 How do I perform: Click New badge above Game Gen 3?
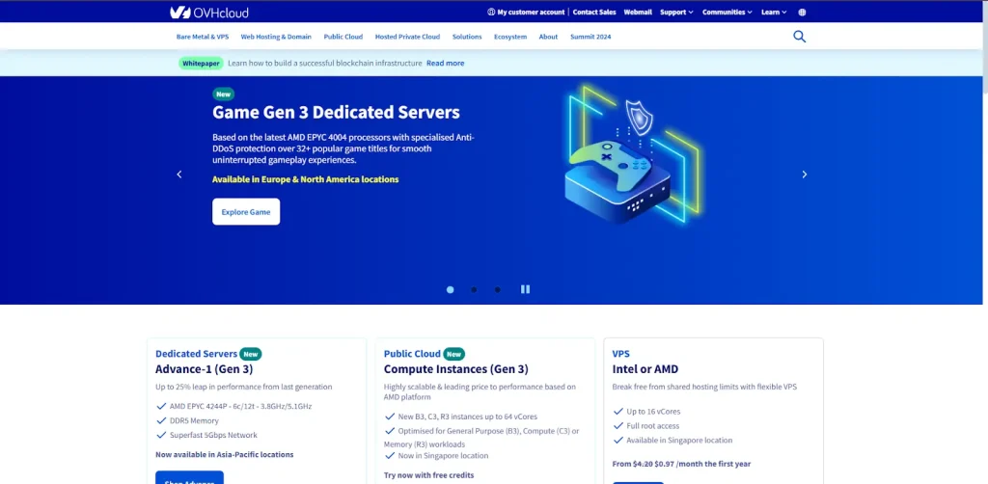(223, 94)
